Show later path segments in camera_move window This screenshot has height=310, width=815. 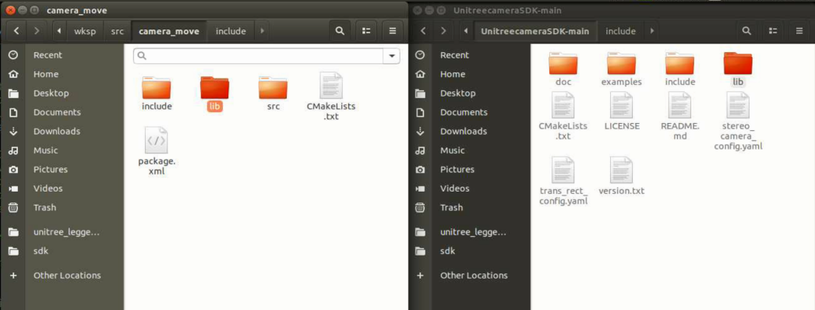point(262,31)
